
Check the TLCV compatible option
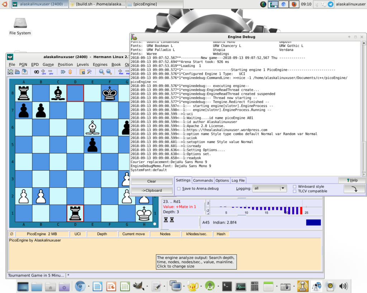click(x=295, y=191)
